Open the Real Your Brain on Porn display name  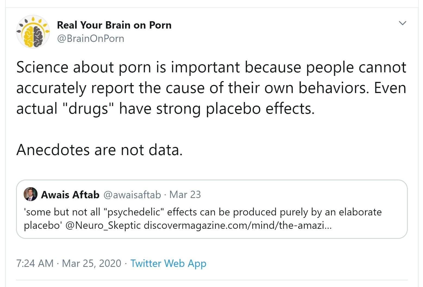[114, 25]
